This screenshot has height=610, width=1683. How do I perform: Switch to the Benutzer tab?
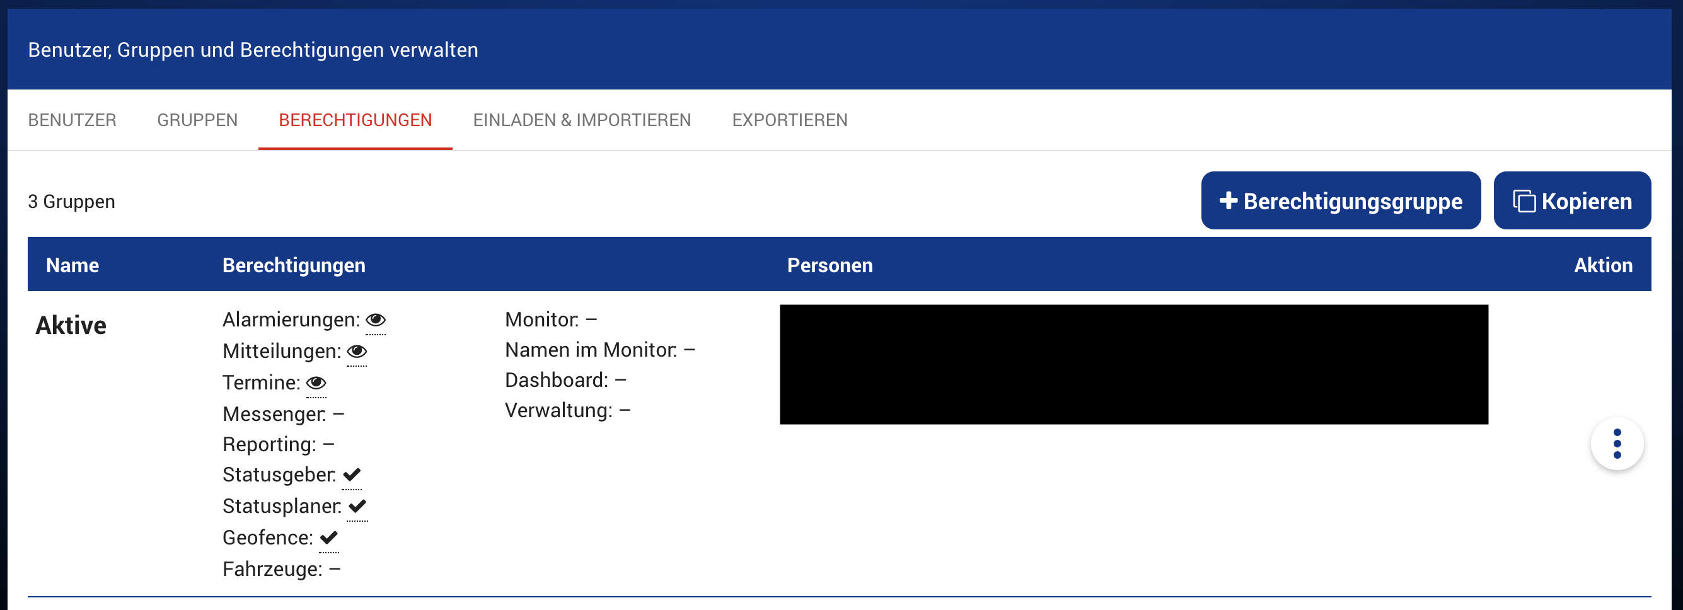(x=72, y=120)
